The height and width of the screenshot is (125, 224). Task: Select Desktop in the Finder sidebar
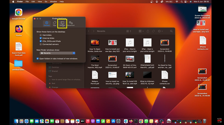pos(55,67)
